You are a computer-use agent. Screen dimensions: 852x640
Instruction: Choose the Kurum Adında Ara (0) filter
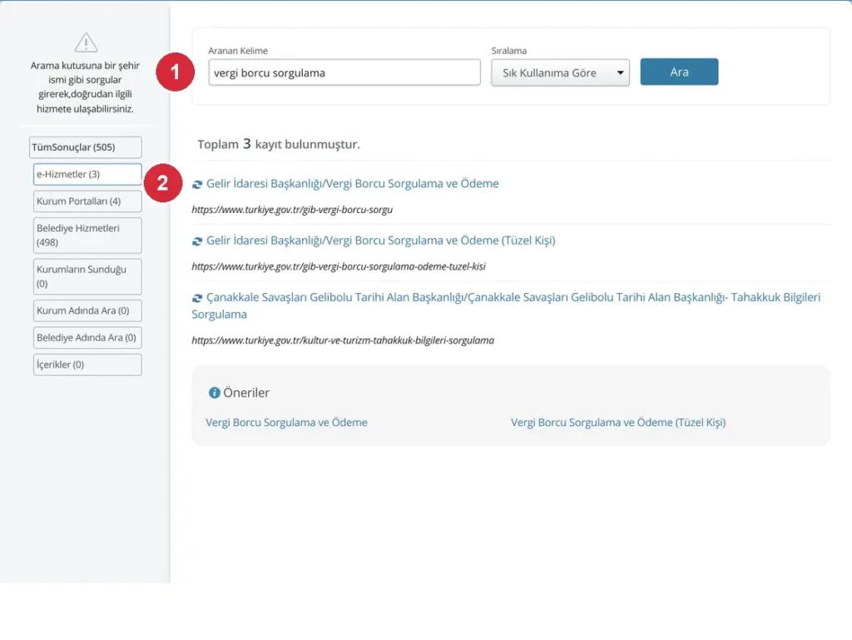pos(87,310)
